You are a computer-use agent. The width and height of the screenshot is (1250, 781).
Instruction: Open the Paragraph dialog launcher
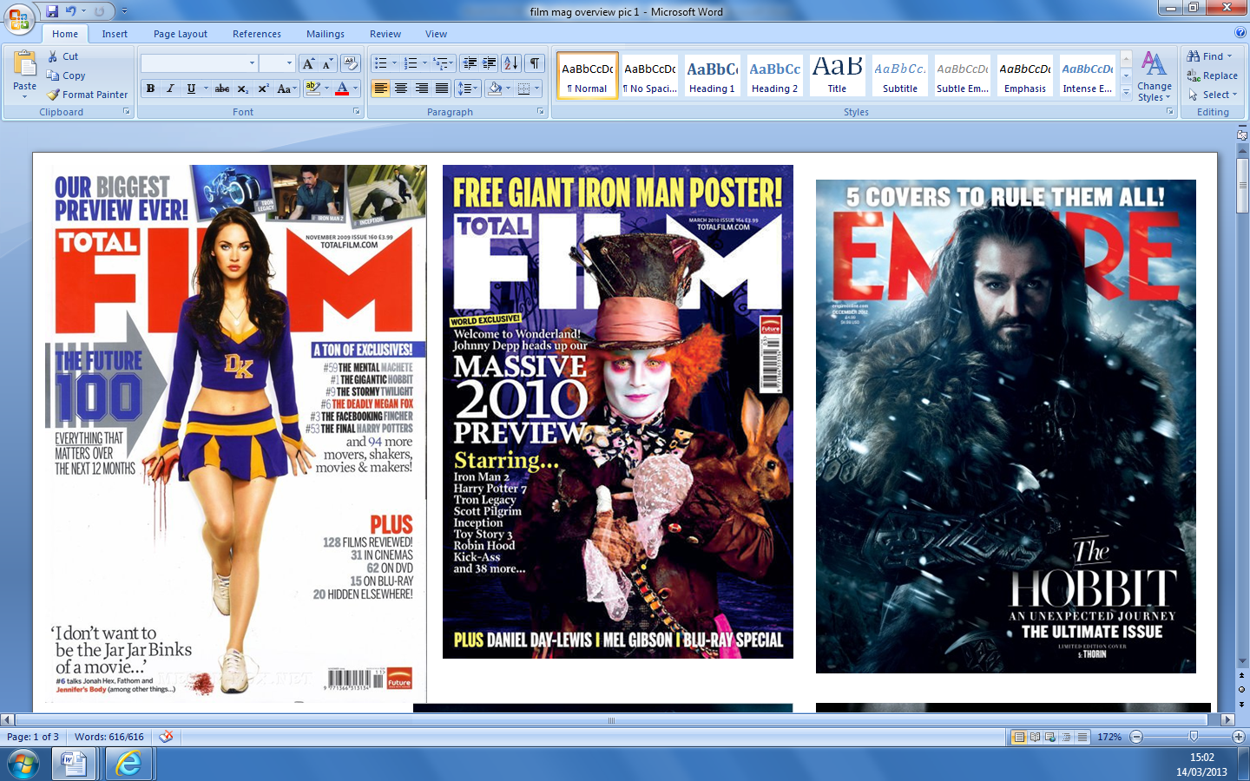tap(540, 112)
